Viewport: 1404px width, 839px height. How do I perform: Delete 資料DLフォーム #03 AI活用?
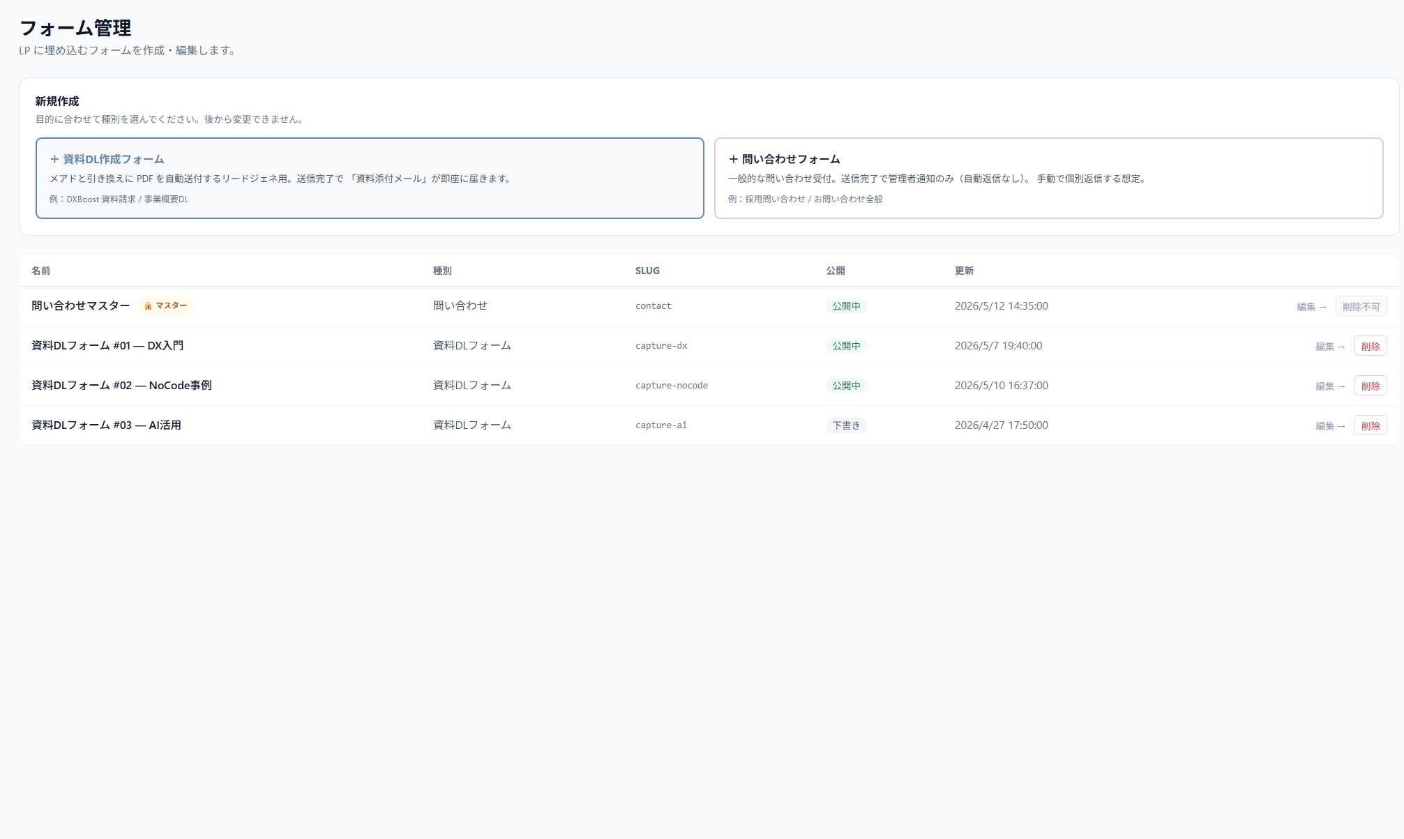click(1371, 425)
